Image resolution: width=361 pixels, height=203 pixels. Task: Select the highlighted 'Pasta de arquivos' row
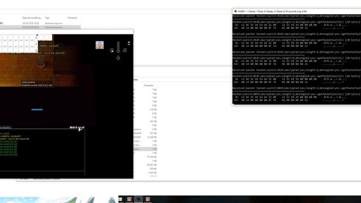point(40,27)
